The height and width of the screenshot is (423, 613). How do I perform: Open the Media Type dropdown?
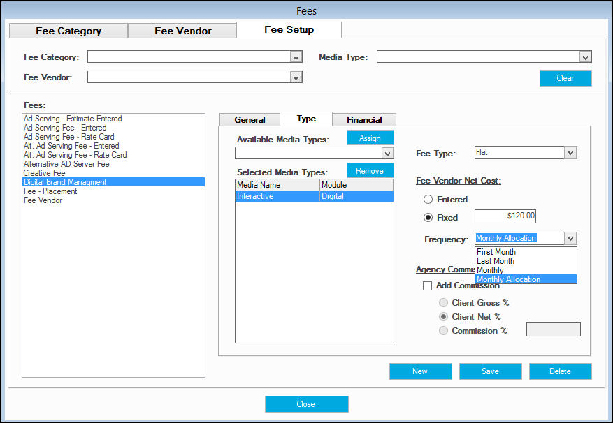click(x=585, y=57)
